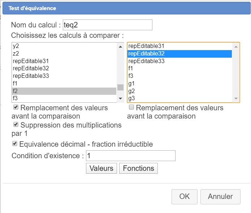Open the Fonctions button
The height and width of the screenshot is (213, 251).
138,168
